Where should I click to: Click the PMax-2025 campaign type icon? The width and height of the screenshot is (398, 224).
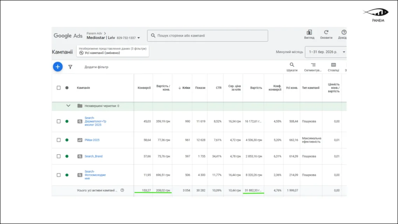point(80,140)
